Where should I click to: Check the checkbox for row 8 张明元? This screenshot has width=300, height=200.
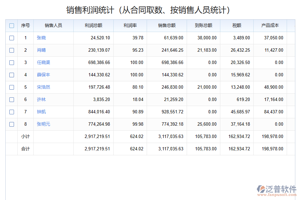(x=12, y=124)
